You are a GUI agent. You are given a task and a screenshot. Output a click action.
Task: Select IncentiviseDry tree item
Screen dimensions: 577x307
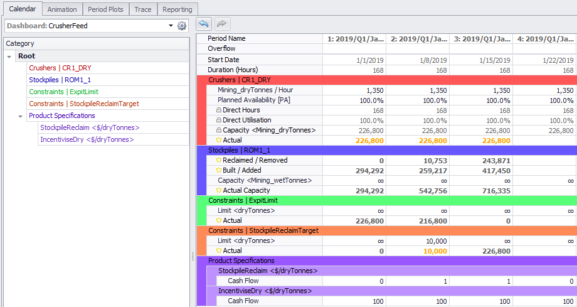88,139
